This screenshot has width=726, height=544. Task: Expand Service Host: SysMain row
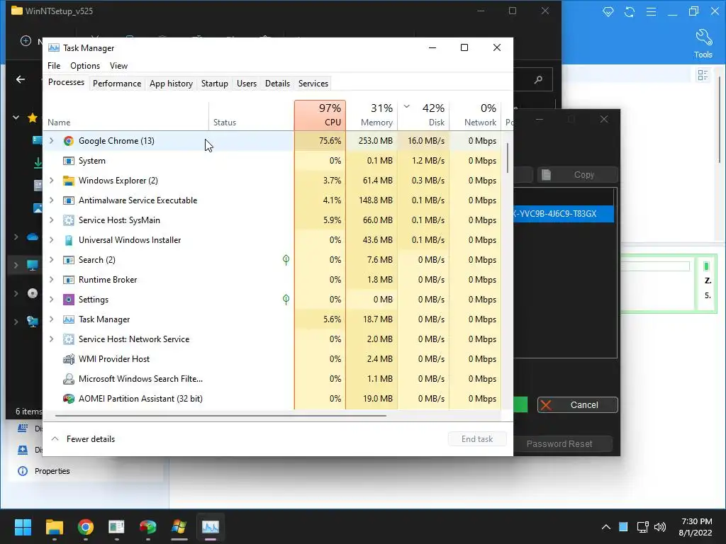click(x=51, y=220)
